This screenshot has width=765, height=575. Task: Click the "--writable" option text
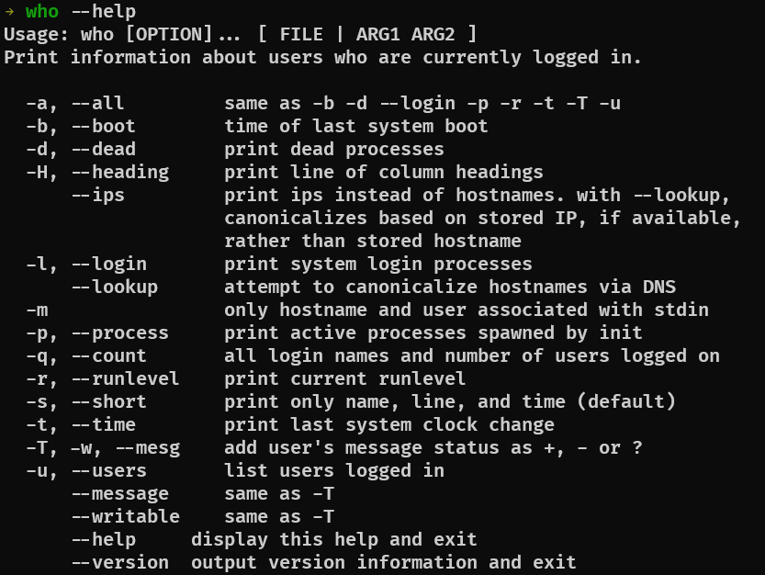(125, 516)
